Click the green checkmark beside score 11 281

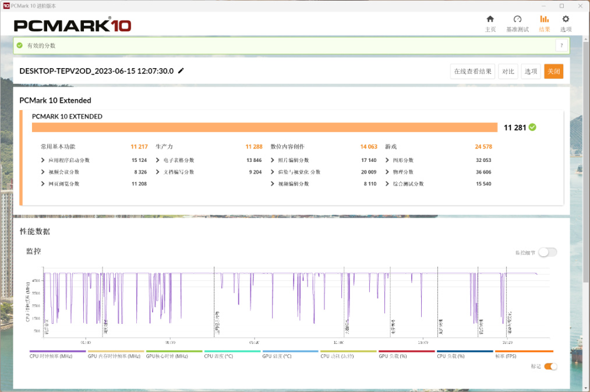(x=532, y=128)
